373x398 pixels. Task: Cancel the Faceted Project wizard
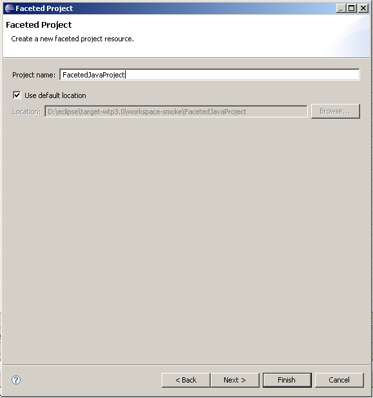(339, 380)
